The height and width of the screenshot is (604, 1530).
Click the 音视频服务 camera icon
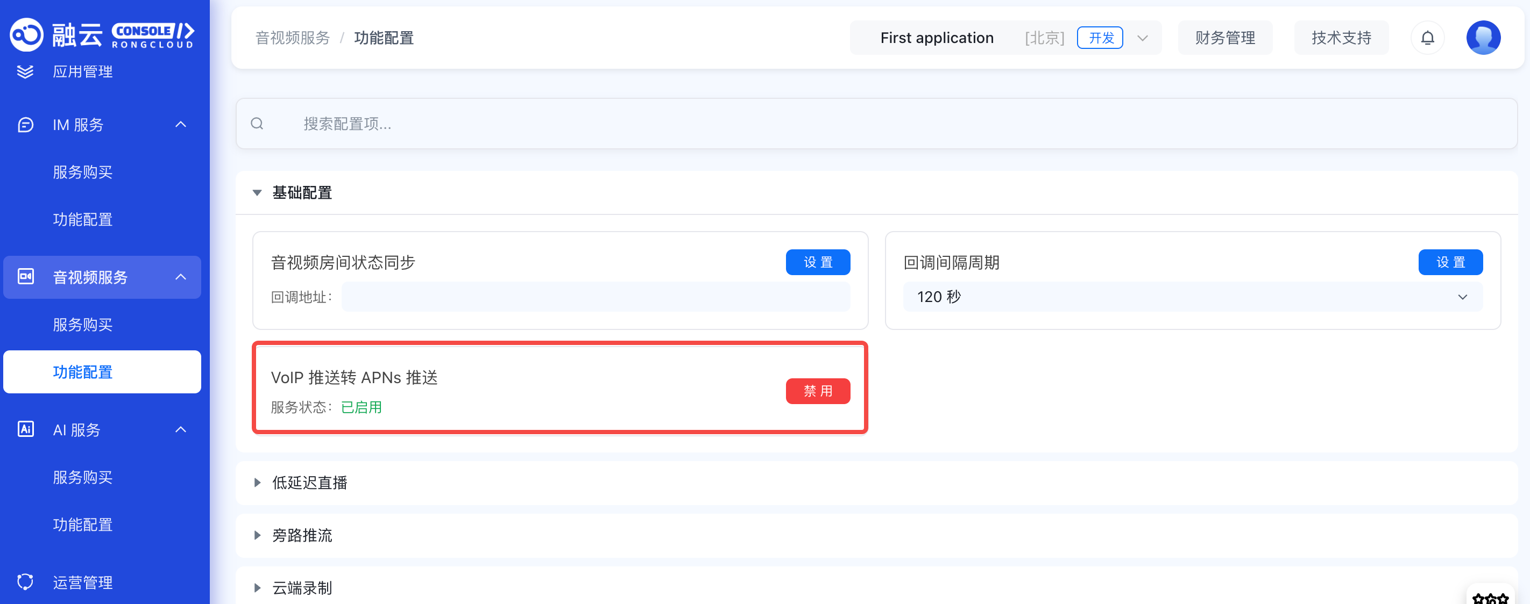25,277
